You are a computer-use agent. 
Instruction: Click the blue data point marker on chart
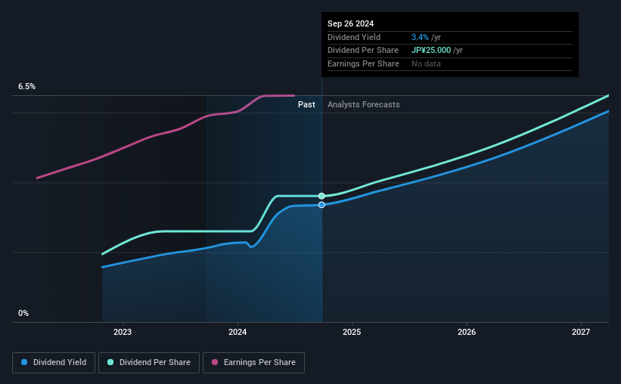click(321, 205)
